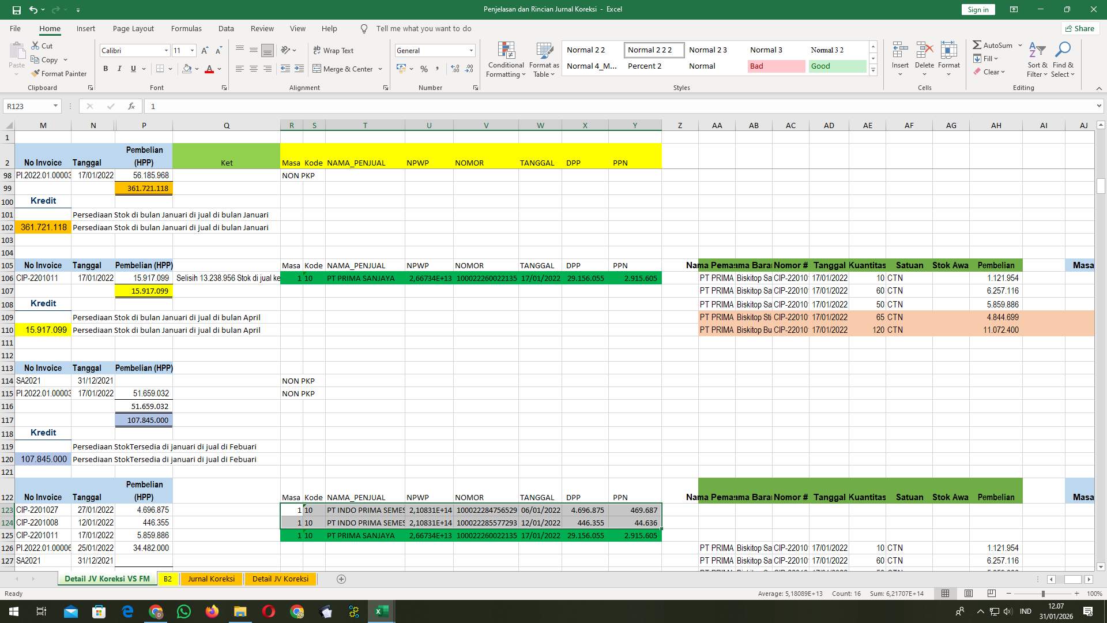The height and width of the screenshot is (623, 1107).
Task: Open the font size dropdown
Action: point(192,50)
